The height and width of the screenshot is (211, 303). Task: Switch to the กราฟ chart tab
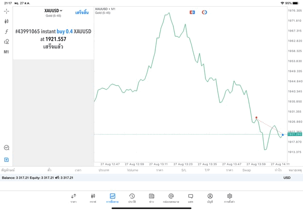pos(93,198)
